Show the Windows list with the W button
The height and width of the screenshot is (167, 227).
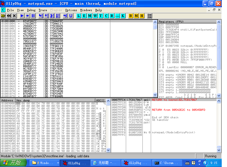tap(95, 16)
